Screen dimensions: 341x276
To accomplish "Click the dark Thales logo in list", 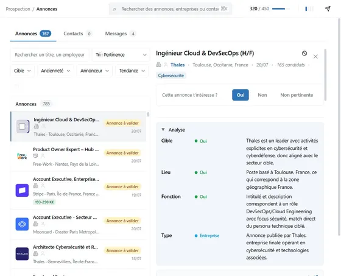I will (x=22, y=254).
